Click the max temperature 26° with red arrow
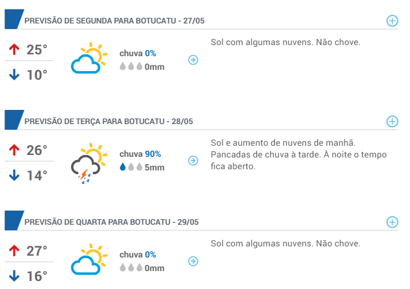 (x=28, y=150)
